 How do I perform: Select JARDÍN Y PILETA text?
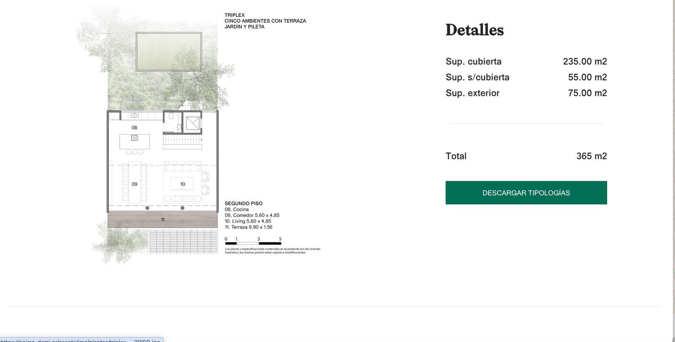pos(245,27)
